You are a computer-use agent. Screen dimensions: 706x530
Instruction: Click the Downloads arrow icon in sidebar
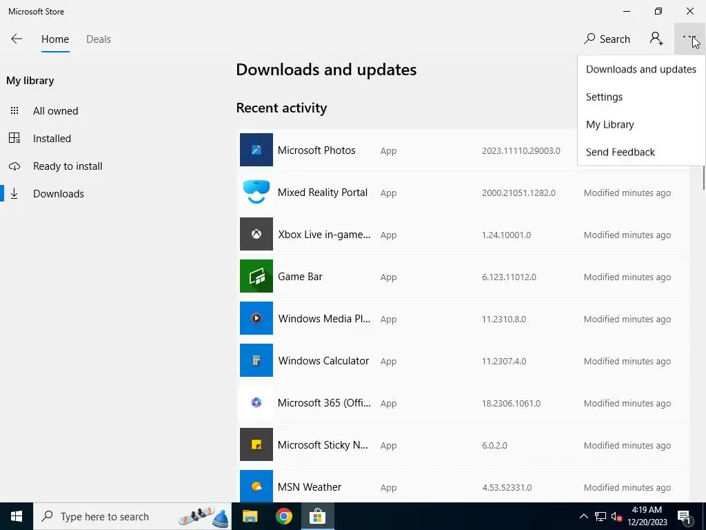[x=14, y=194]
